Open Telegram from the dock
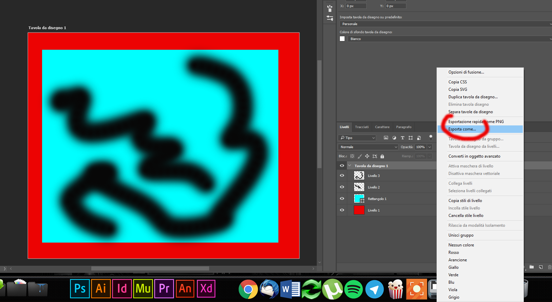 (x=374, y=289)
